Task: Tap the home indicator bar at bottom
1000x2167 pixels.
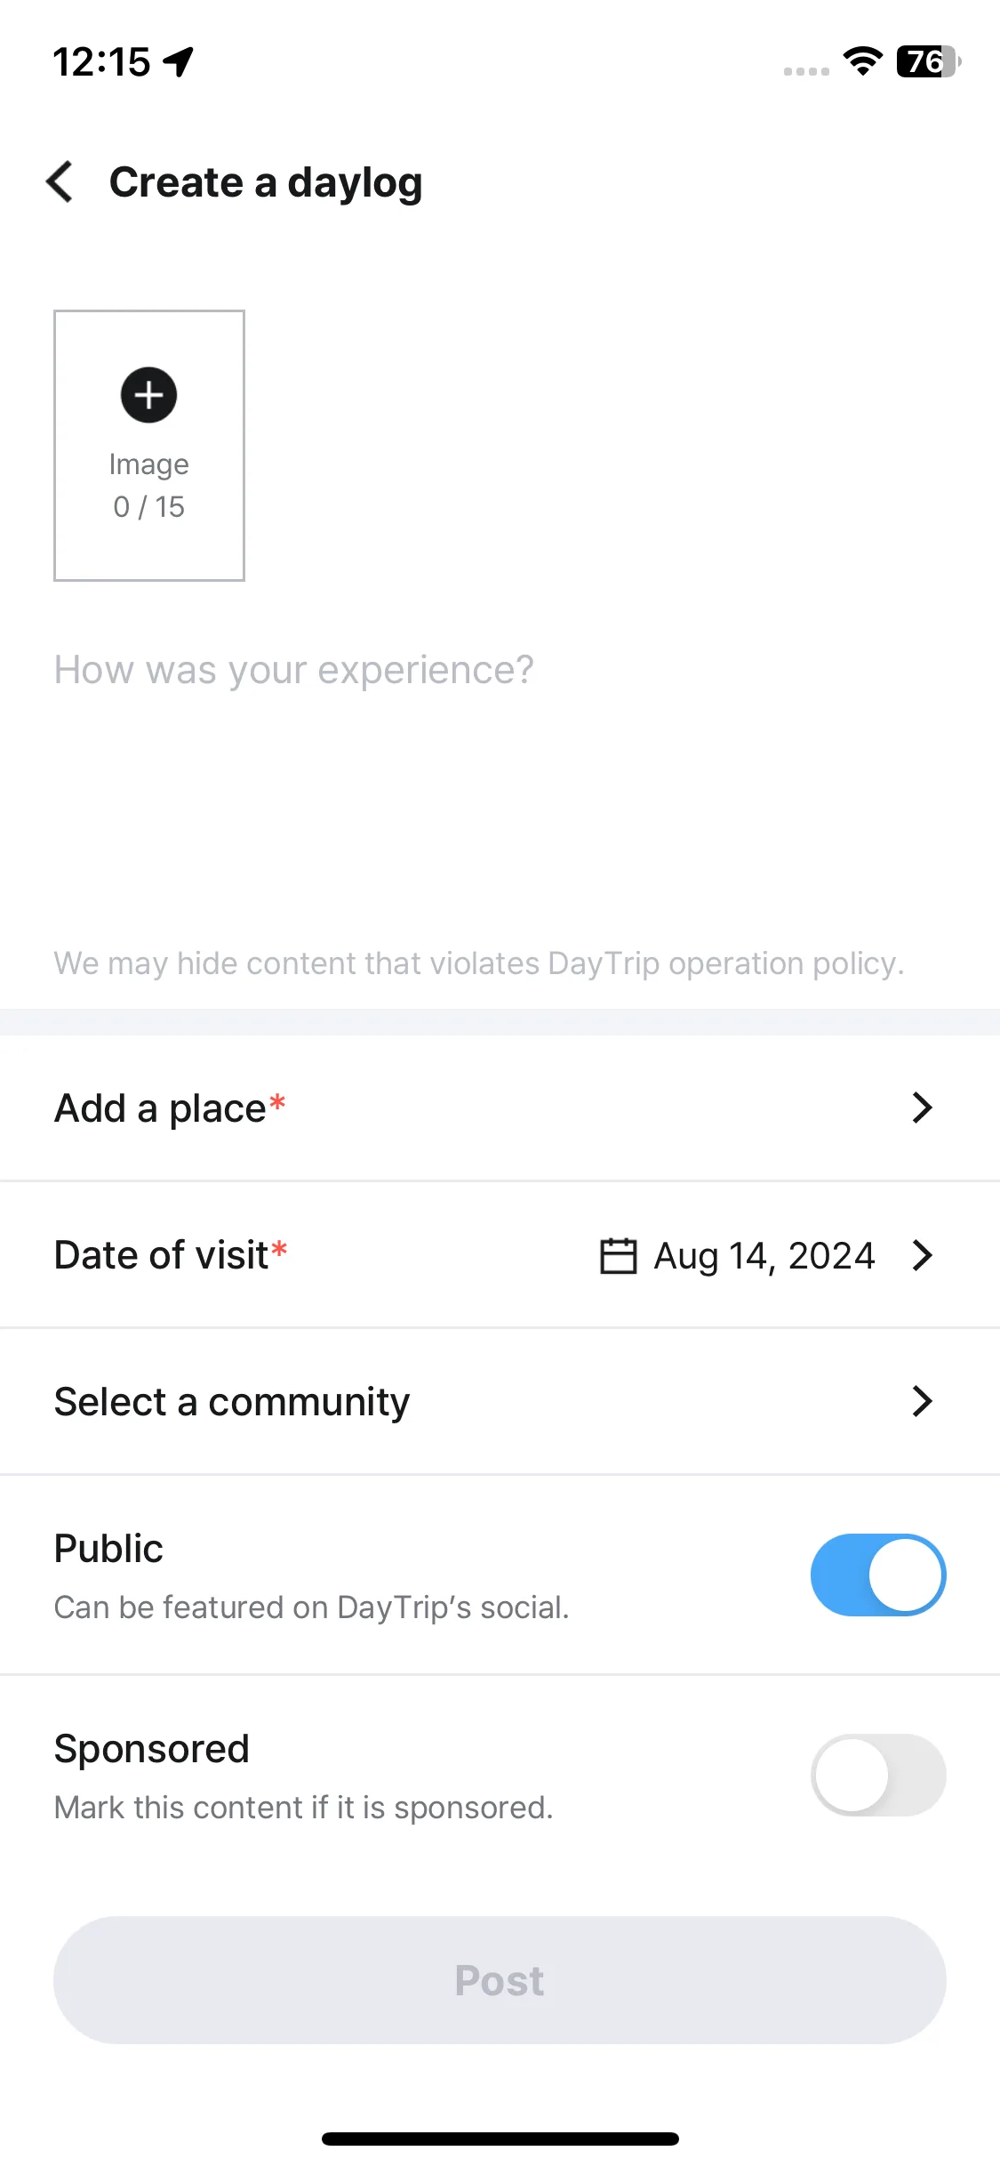Action: point(500,2139)
